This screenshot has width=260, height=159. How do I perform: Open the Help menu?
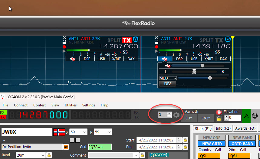[x=104, y=105]
